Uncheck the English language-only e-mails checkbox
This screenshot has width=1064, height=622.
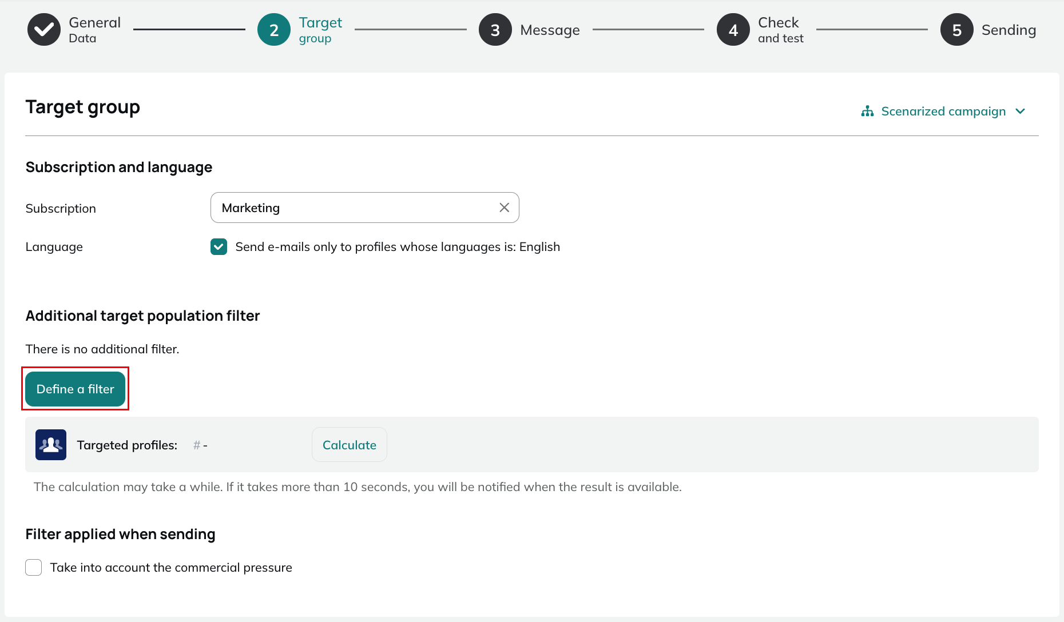219,247
